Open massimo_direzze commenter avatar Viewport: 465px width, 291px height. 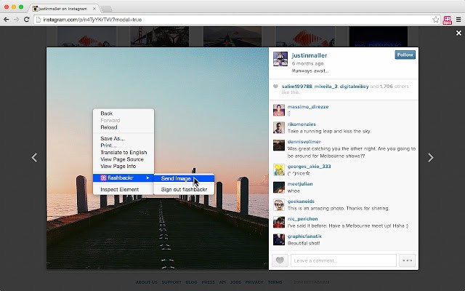[278, 110]
